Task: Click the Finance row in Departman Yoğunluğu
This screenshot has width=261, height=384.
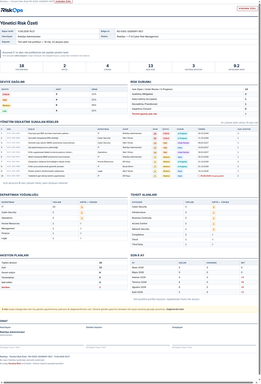Action: 64,234
